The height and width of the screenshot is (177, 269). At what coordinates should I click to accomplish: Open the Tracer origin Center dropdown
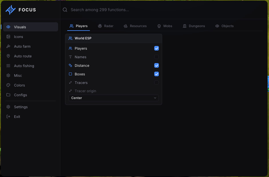114,98
